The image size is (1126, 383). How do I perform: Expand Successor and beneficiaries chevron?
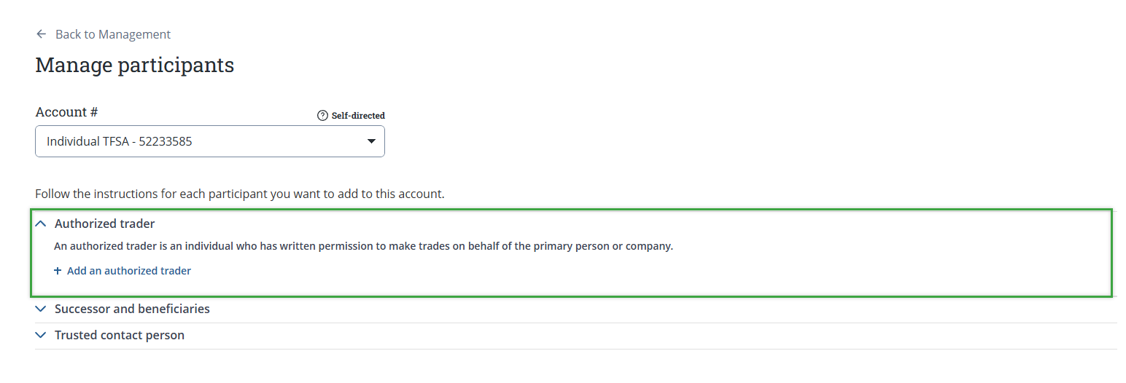click(x=41, y=309)
